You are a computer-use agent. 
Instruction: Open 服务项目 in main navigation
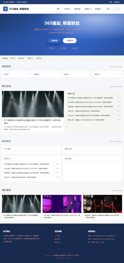coord(77,9)
